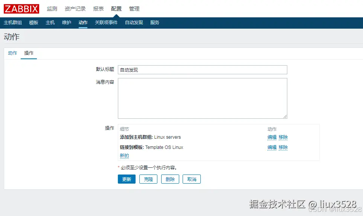Switch to the 操作 form tab

coord(29,53)
